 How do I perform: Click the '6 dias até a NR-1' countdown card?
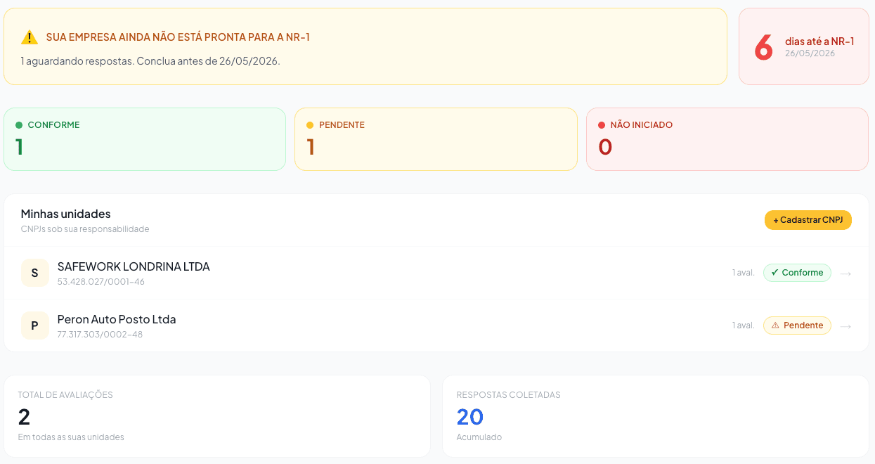click(804, 46)
